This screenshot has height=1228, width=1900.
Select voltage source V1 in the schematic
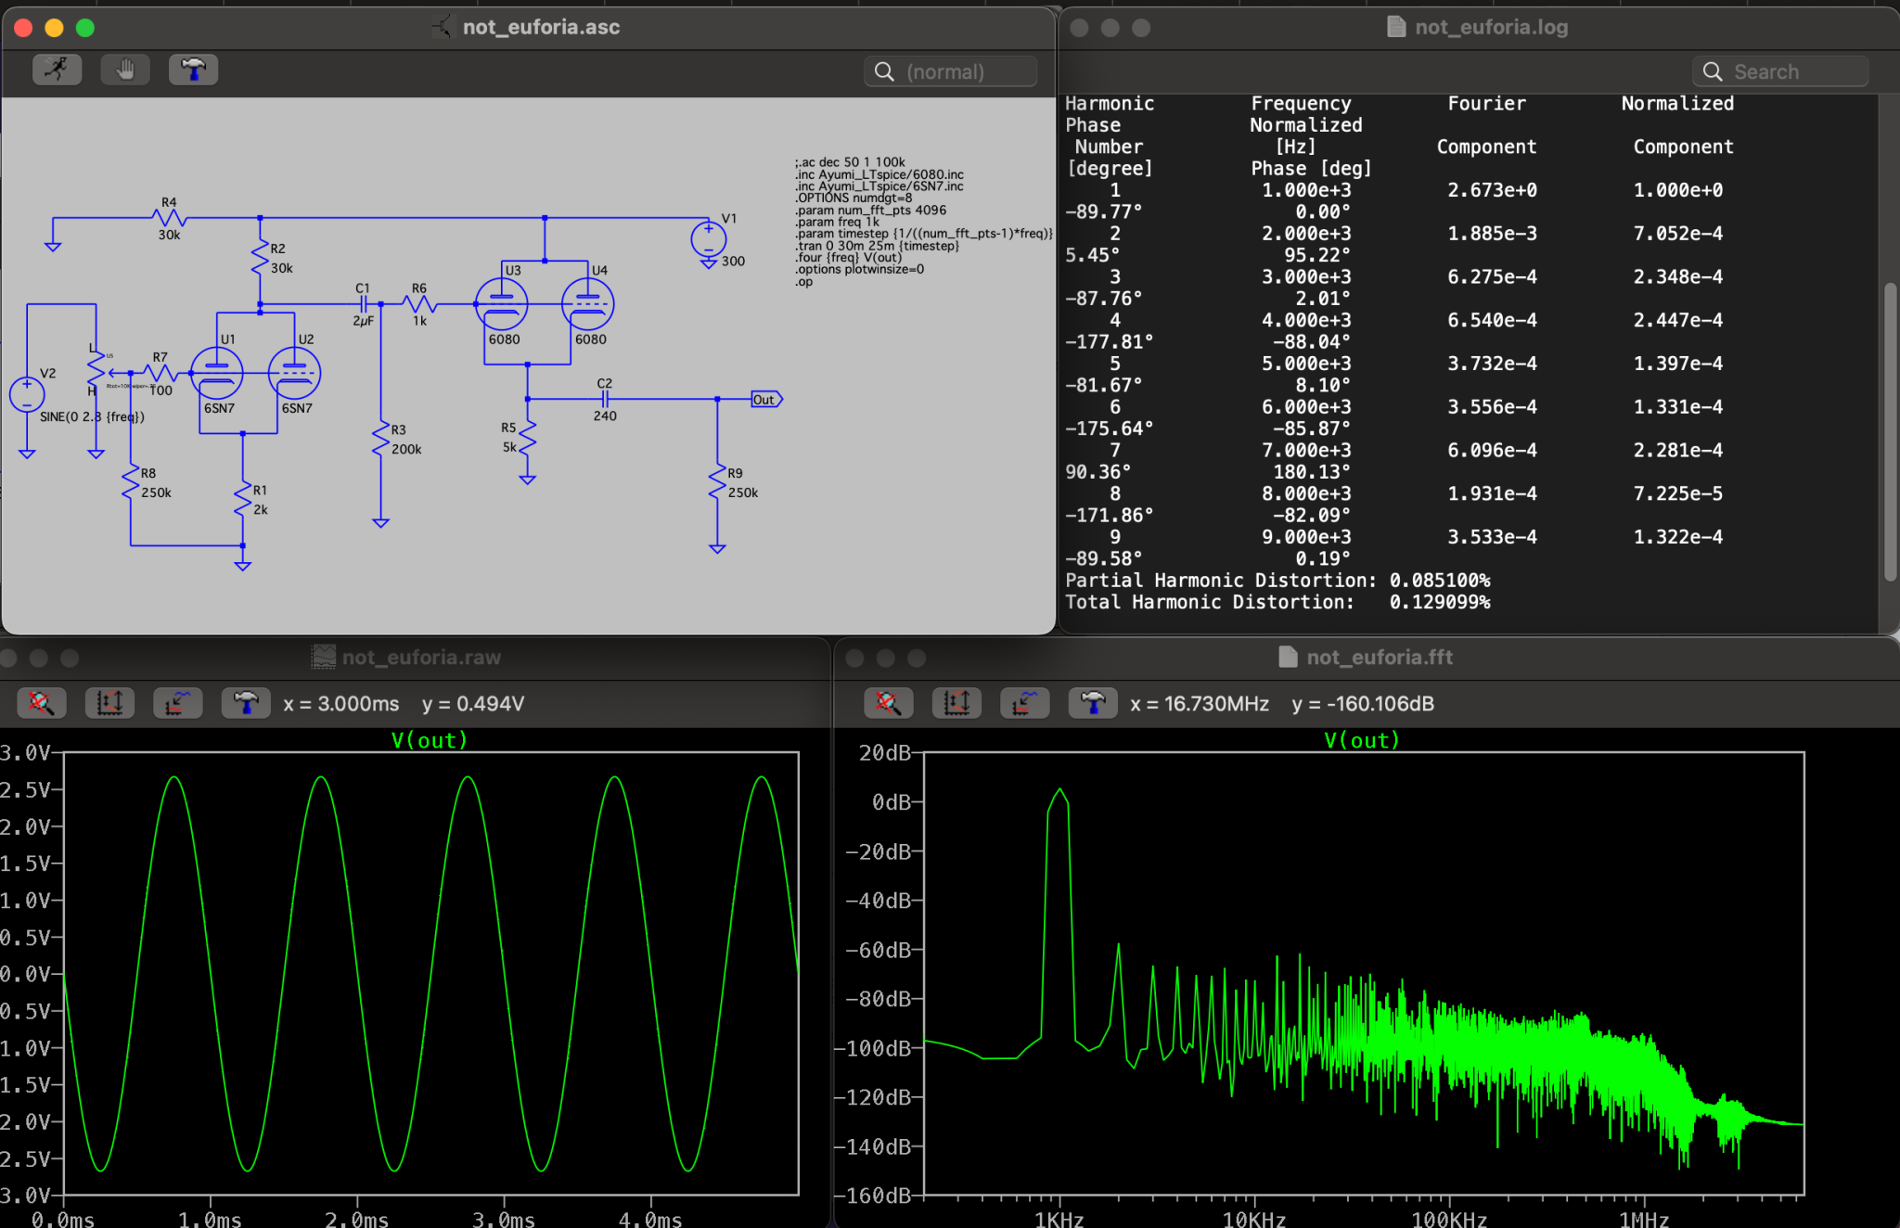[x=709, y=239]
